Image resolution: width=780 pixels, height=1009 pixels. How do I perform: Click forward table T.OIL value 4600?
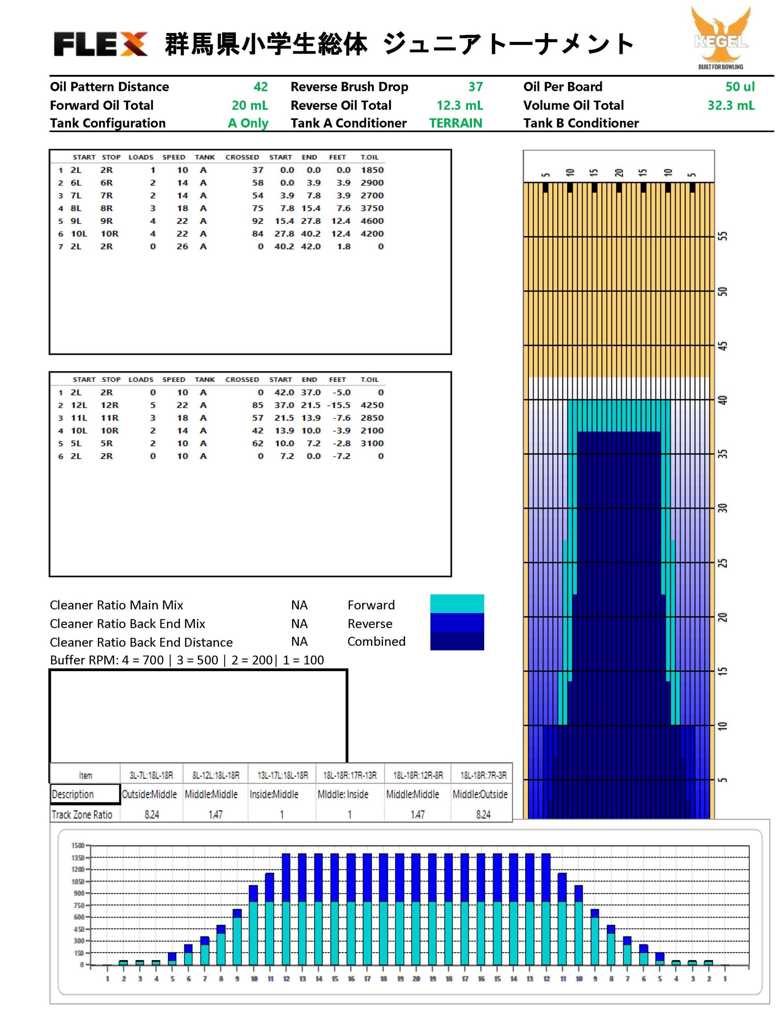coord(372,221)
